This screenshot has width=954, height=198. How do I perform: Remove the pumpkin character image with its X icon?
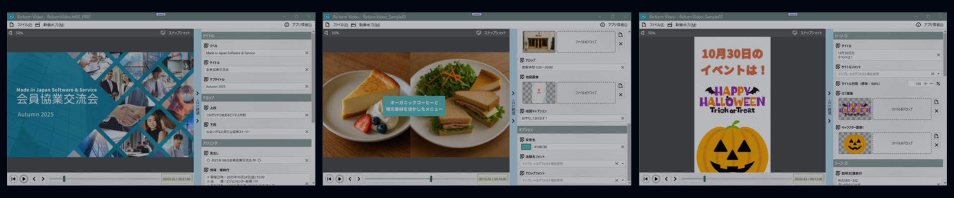click(x=936, y=145)
